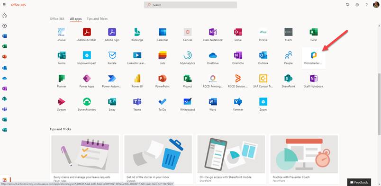The width and height of the screenshot is (381, 186).
Task: Switch to the Tips and Tricks tab
Action: click(97, 19)
